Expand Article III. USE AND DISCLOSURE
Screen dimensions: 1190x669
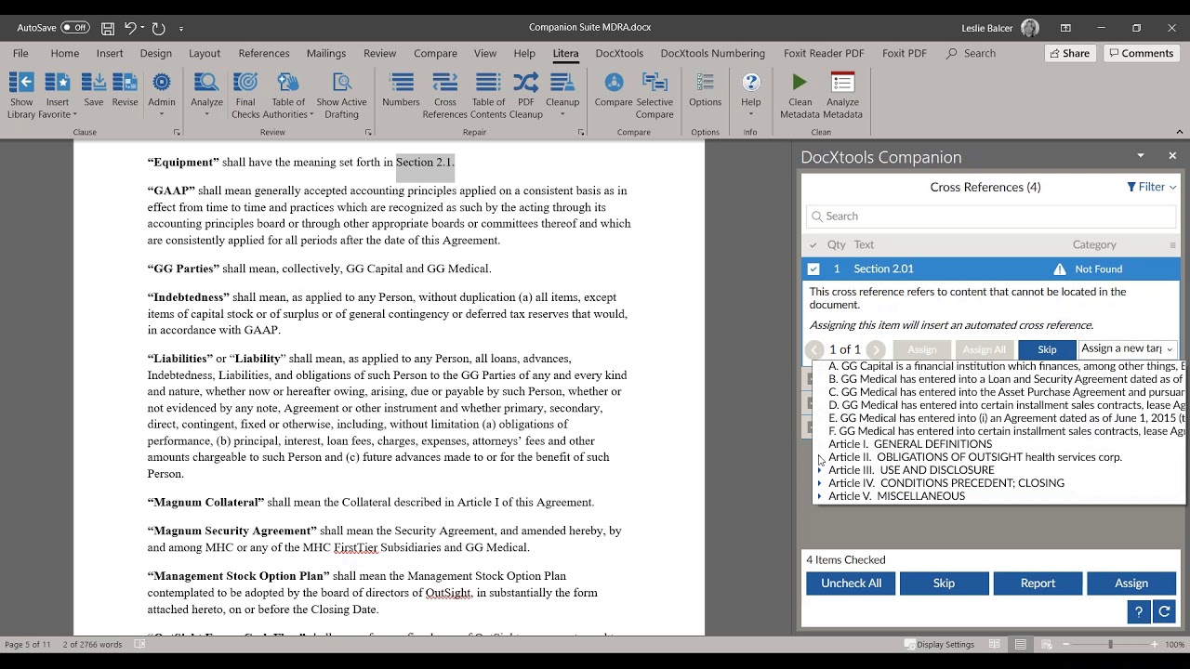[x=819, y=470]
